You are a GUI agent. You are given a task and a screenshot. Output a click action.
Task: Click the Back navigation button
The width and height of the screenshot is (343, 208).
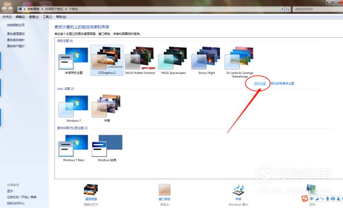click(x=4, y=9)
